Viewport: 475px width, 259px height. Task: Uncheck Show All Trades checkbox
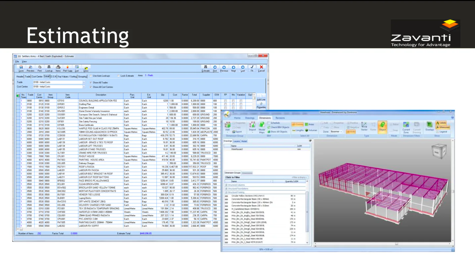[x=91, y=82]
